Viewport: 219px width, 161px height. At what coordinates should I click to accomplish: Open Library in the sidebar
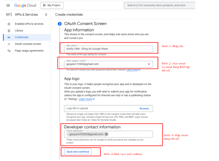tap(19, 31)
